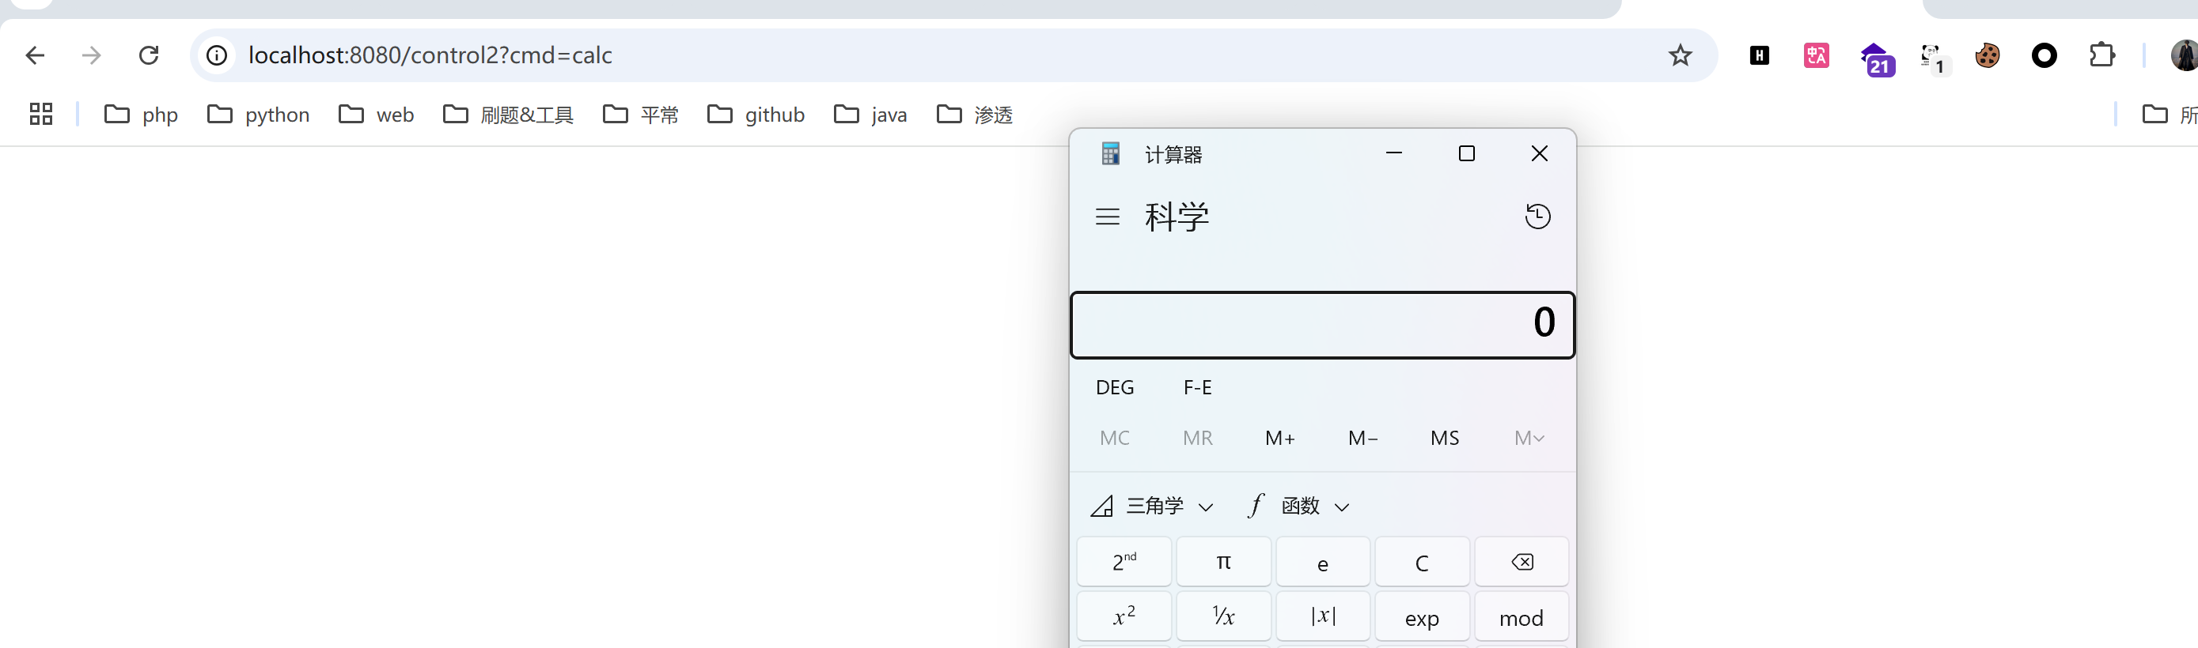
Task: Click the exp button
Action: 1423,616
